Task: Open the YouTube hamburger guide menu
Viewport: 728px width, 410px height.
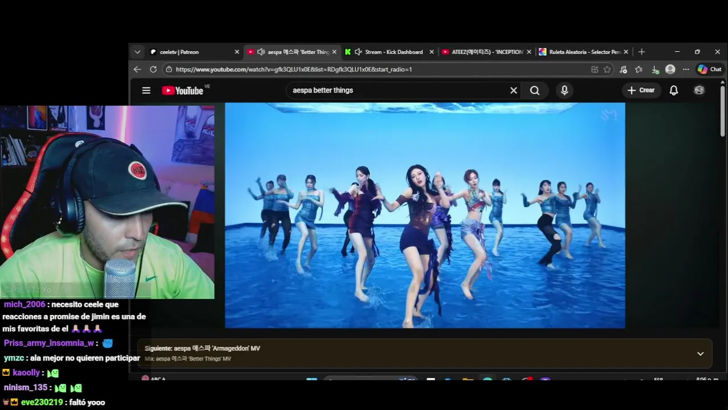Action: [x=146, y=90]
